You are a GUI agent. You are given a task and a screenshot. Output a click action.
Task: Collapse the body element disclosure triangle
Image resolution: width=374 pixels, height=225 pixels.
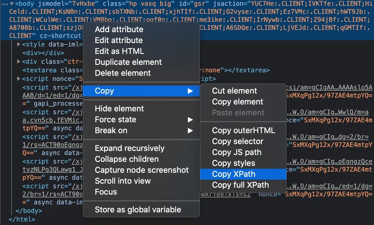click(x=12, y=4)
